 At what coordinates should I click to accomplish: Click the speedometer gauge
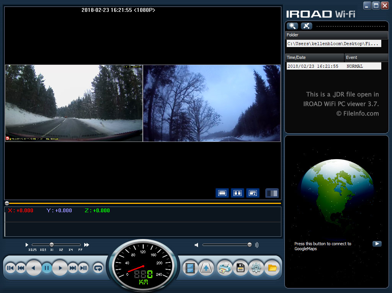point(143,265)
